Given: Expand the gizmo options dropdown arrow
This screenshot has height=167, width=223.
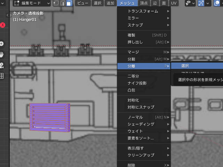Looking at the screenshot, I should [x=208, y=3].
